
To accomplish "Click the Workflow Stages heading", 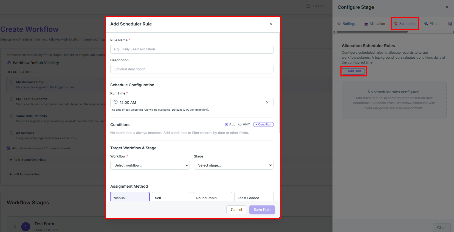I will pos(28,203).
